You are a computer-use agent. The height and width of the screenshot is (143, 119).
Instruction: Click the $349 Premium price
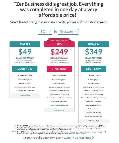click(94, 52)
